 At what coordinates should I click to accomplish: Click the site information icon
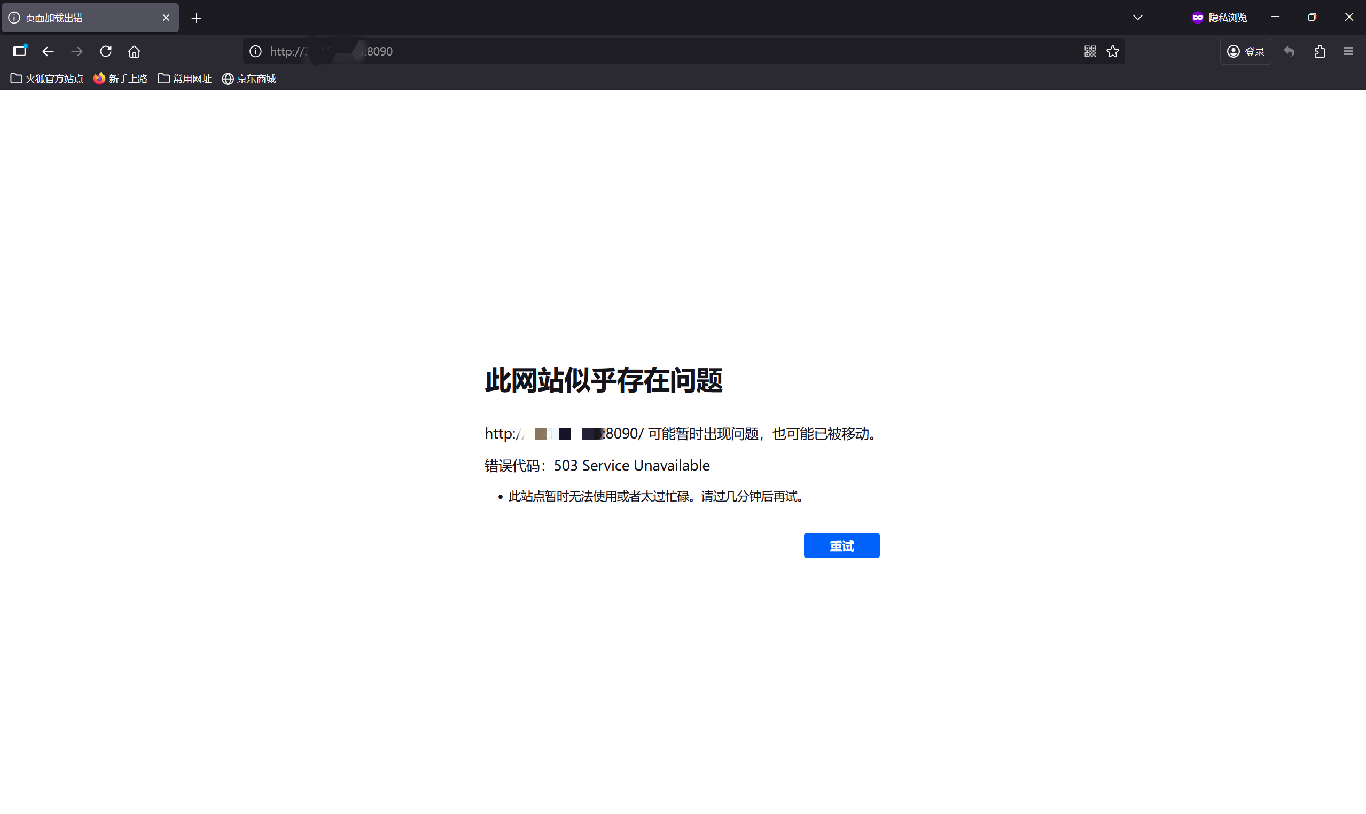[256, 51]
